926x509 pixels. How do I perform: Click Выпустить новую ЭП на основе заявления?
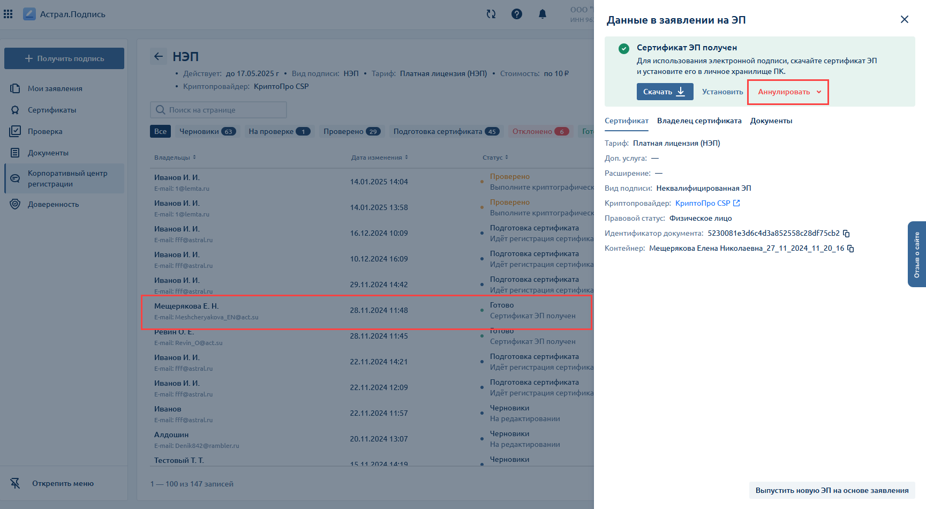click(x=832, y=490)
